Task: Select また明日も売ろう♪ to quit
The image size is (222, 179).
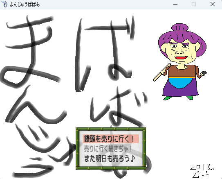Action: [109, 159]
